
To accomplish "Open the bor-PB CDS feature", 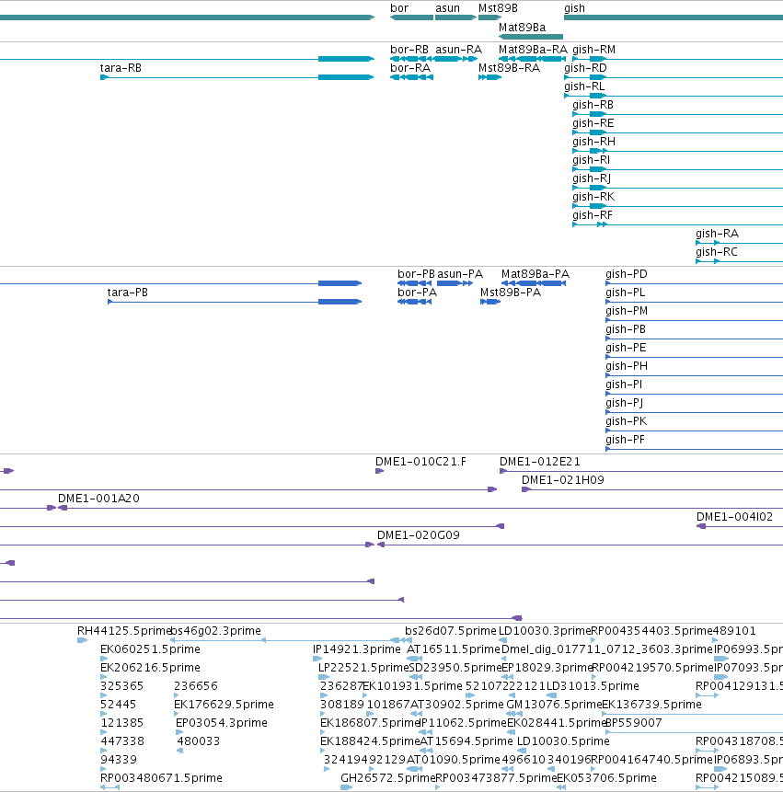I will pyautogui.click(x=414, y=283).
